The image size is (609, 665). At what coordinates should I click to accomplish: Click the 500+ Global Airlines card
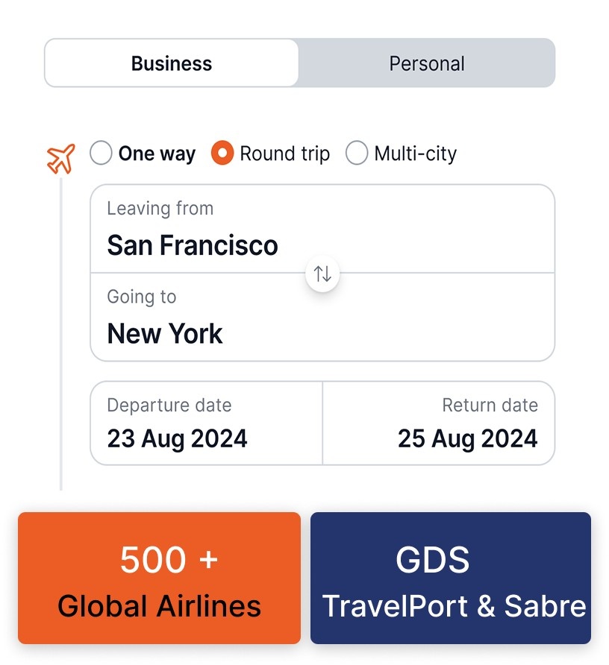[160, 578]
